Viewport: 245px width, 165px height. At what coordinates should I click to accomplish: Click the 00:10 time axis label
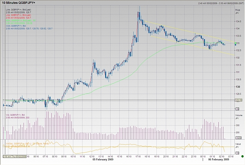[203, 156]
